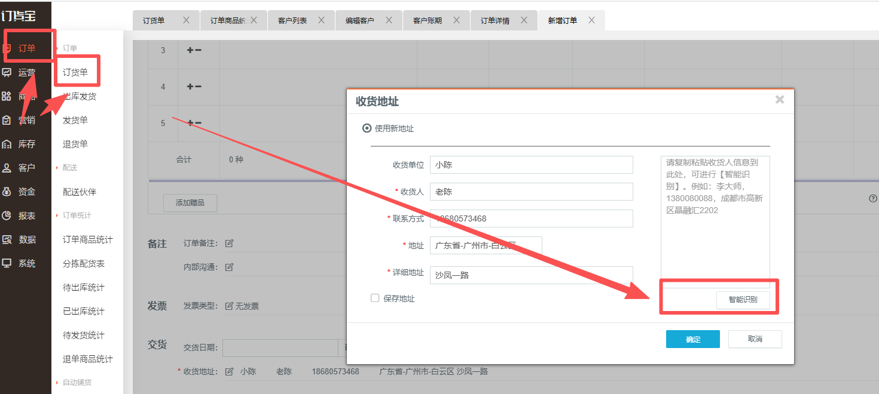Collapse the 订单 group header in submenu
The width and height of the screenshot is (879, 394).
[x=70, y=48]
